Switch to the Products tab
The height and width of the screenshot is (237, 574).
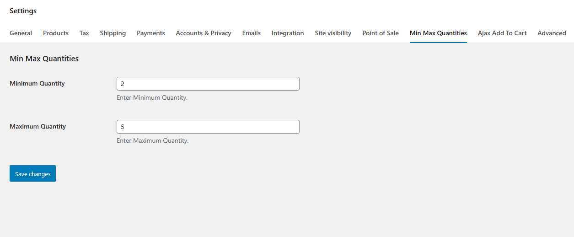tap(56, 33)
